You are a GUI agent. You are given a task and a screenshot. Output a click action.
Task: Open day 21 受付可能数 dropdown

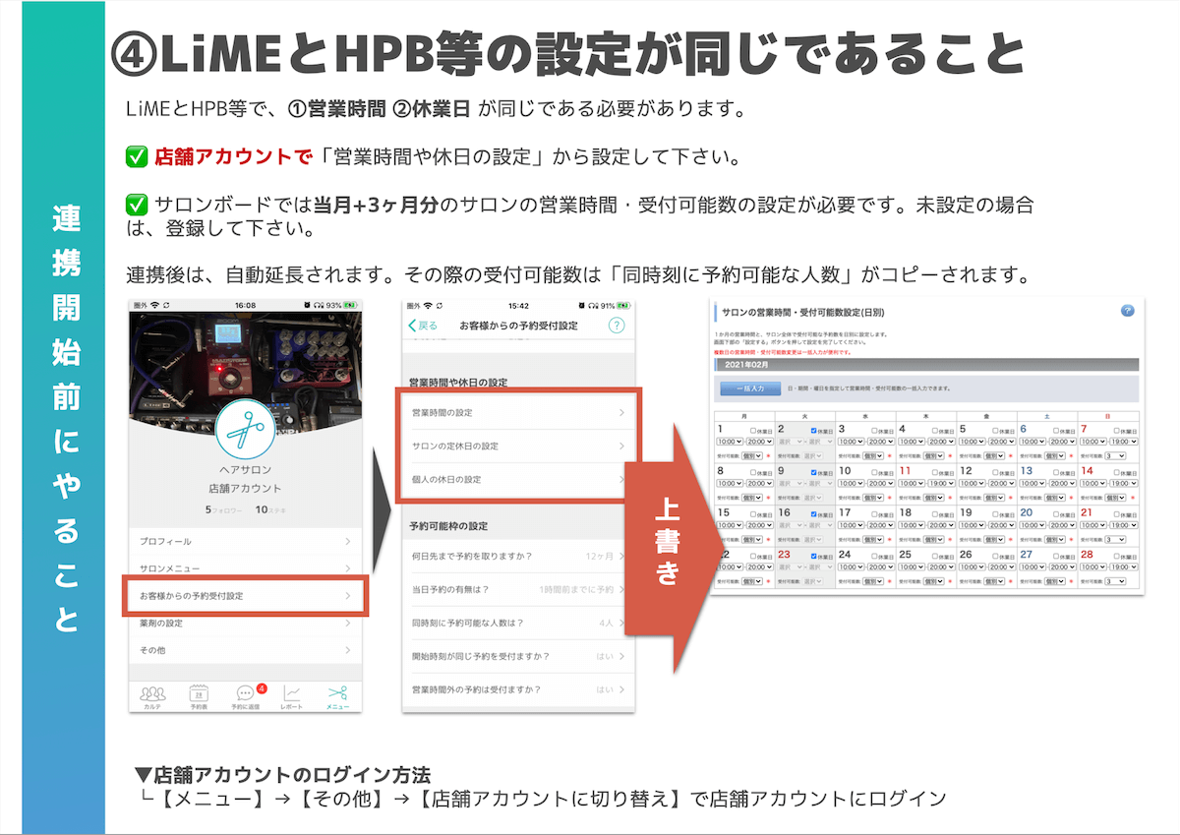(1115, 539)
